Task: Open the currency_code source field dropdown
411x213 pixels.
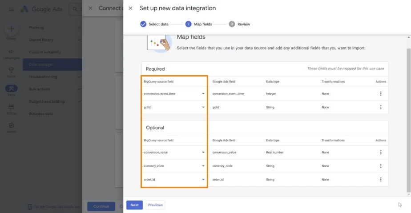Action: pyautogui.click(x=174, y=166)
